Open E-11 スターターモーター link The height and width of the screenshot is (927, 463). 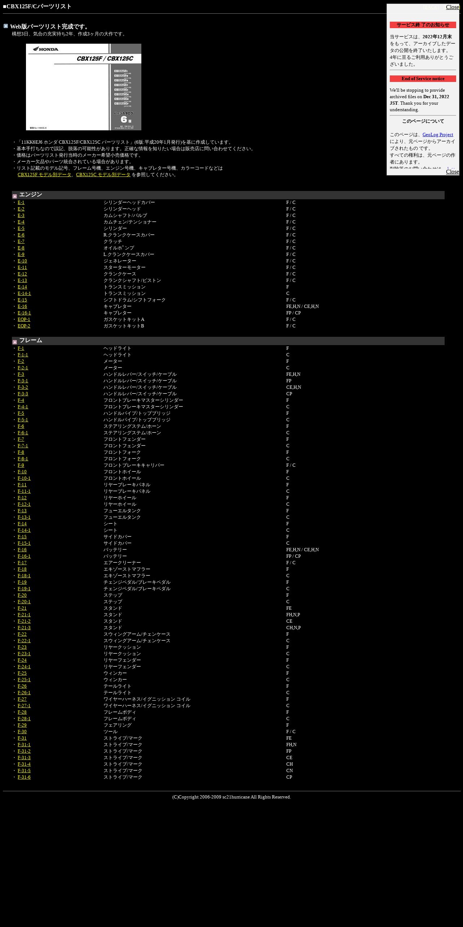click(22, 267)
